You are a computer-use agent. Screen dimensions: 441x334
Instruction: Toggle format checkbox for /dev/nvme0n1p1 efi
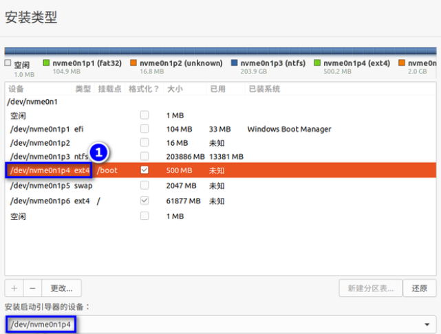pyautogui.click(x=144, y=129)
